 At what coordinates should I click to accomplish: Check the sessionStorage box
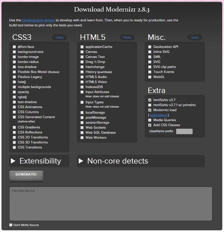82,123
